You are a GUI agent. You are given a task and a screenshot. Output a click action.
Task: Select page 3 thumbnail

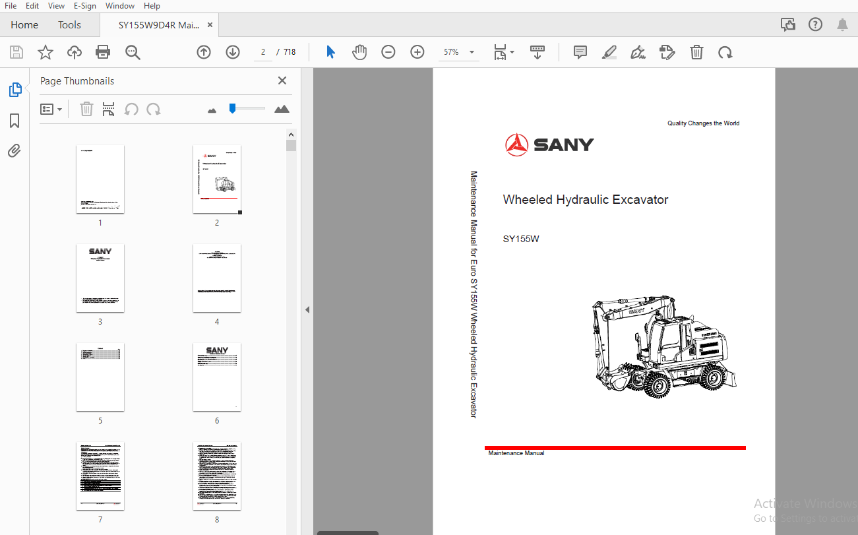(x=100, y=278)
